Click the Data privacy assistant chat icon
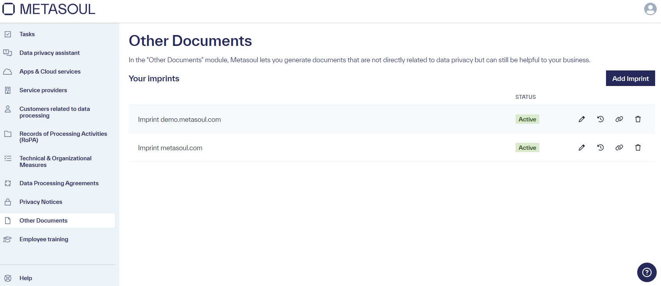This screenshot has width=661, height=286. click(8, 53)
